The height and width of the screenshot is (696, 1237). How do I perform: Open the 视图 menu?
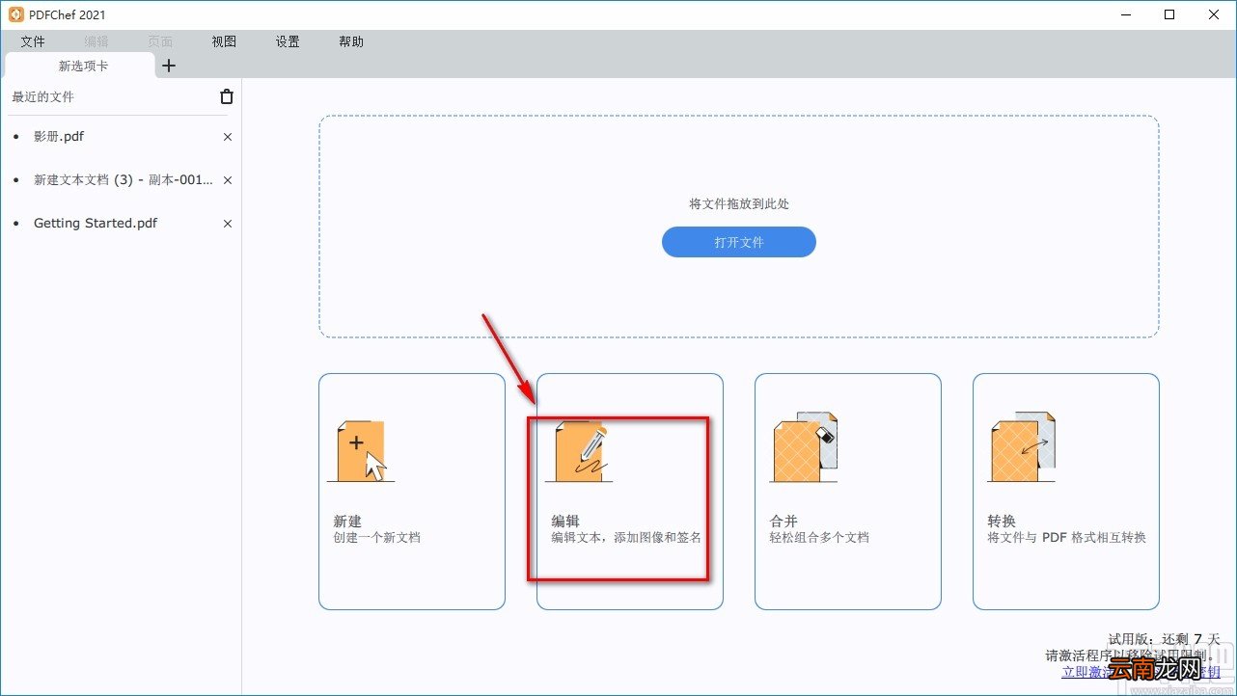224,41
